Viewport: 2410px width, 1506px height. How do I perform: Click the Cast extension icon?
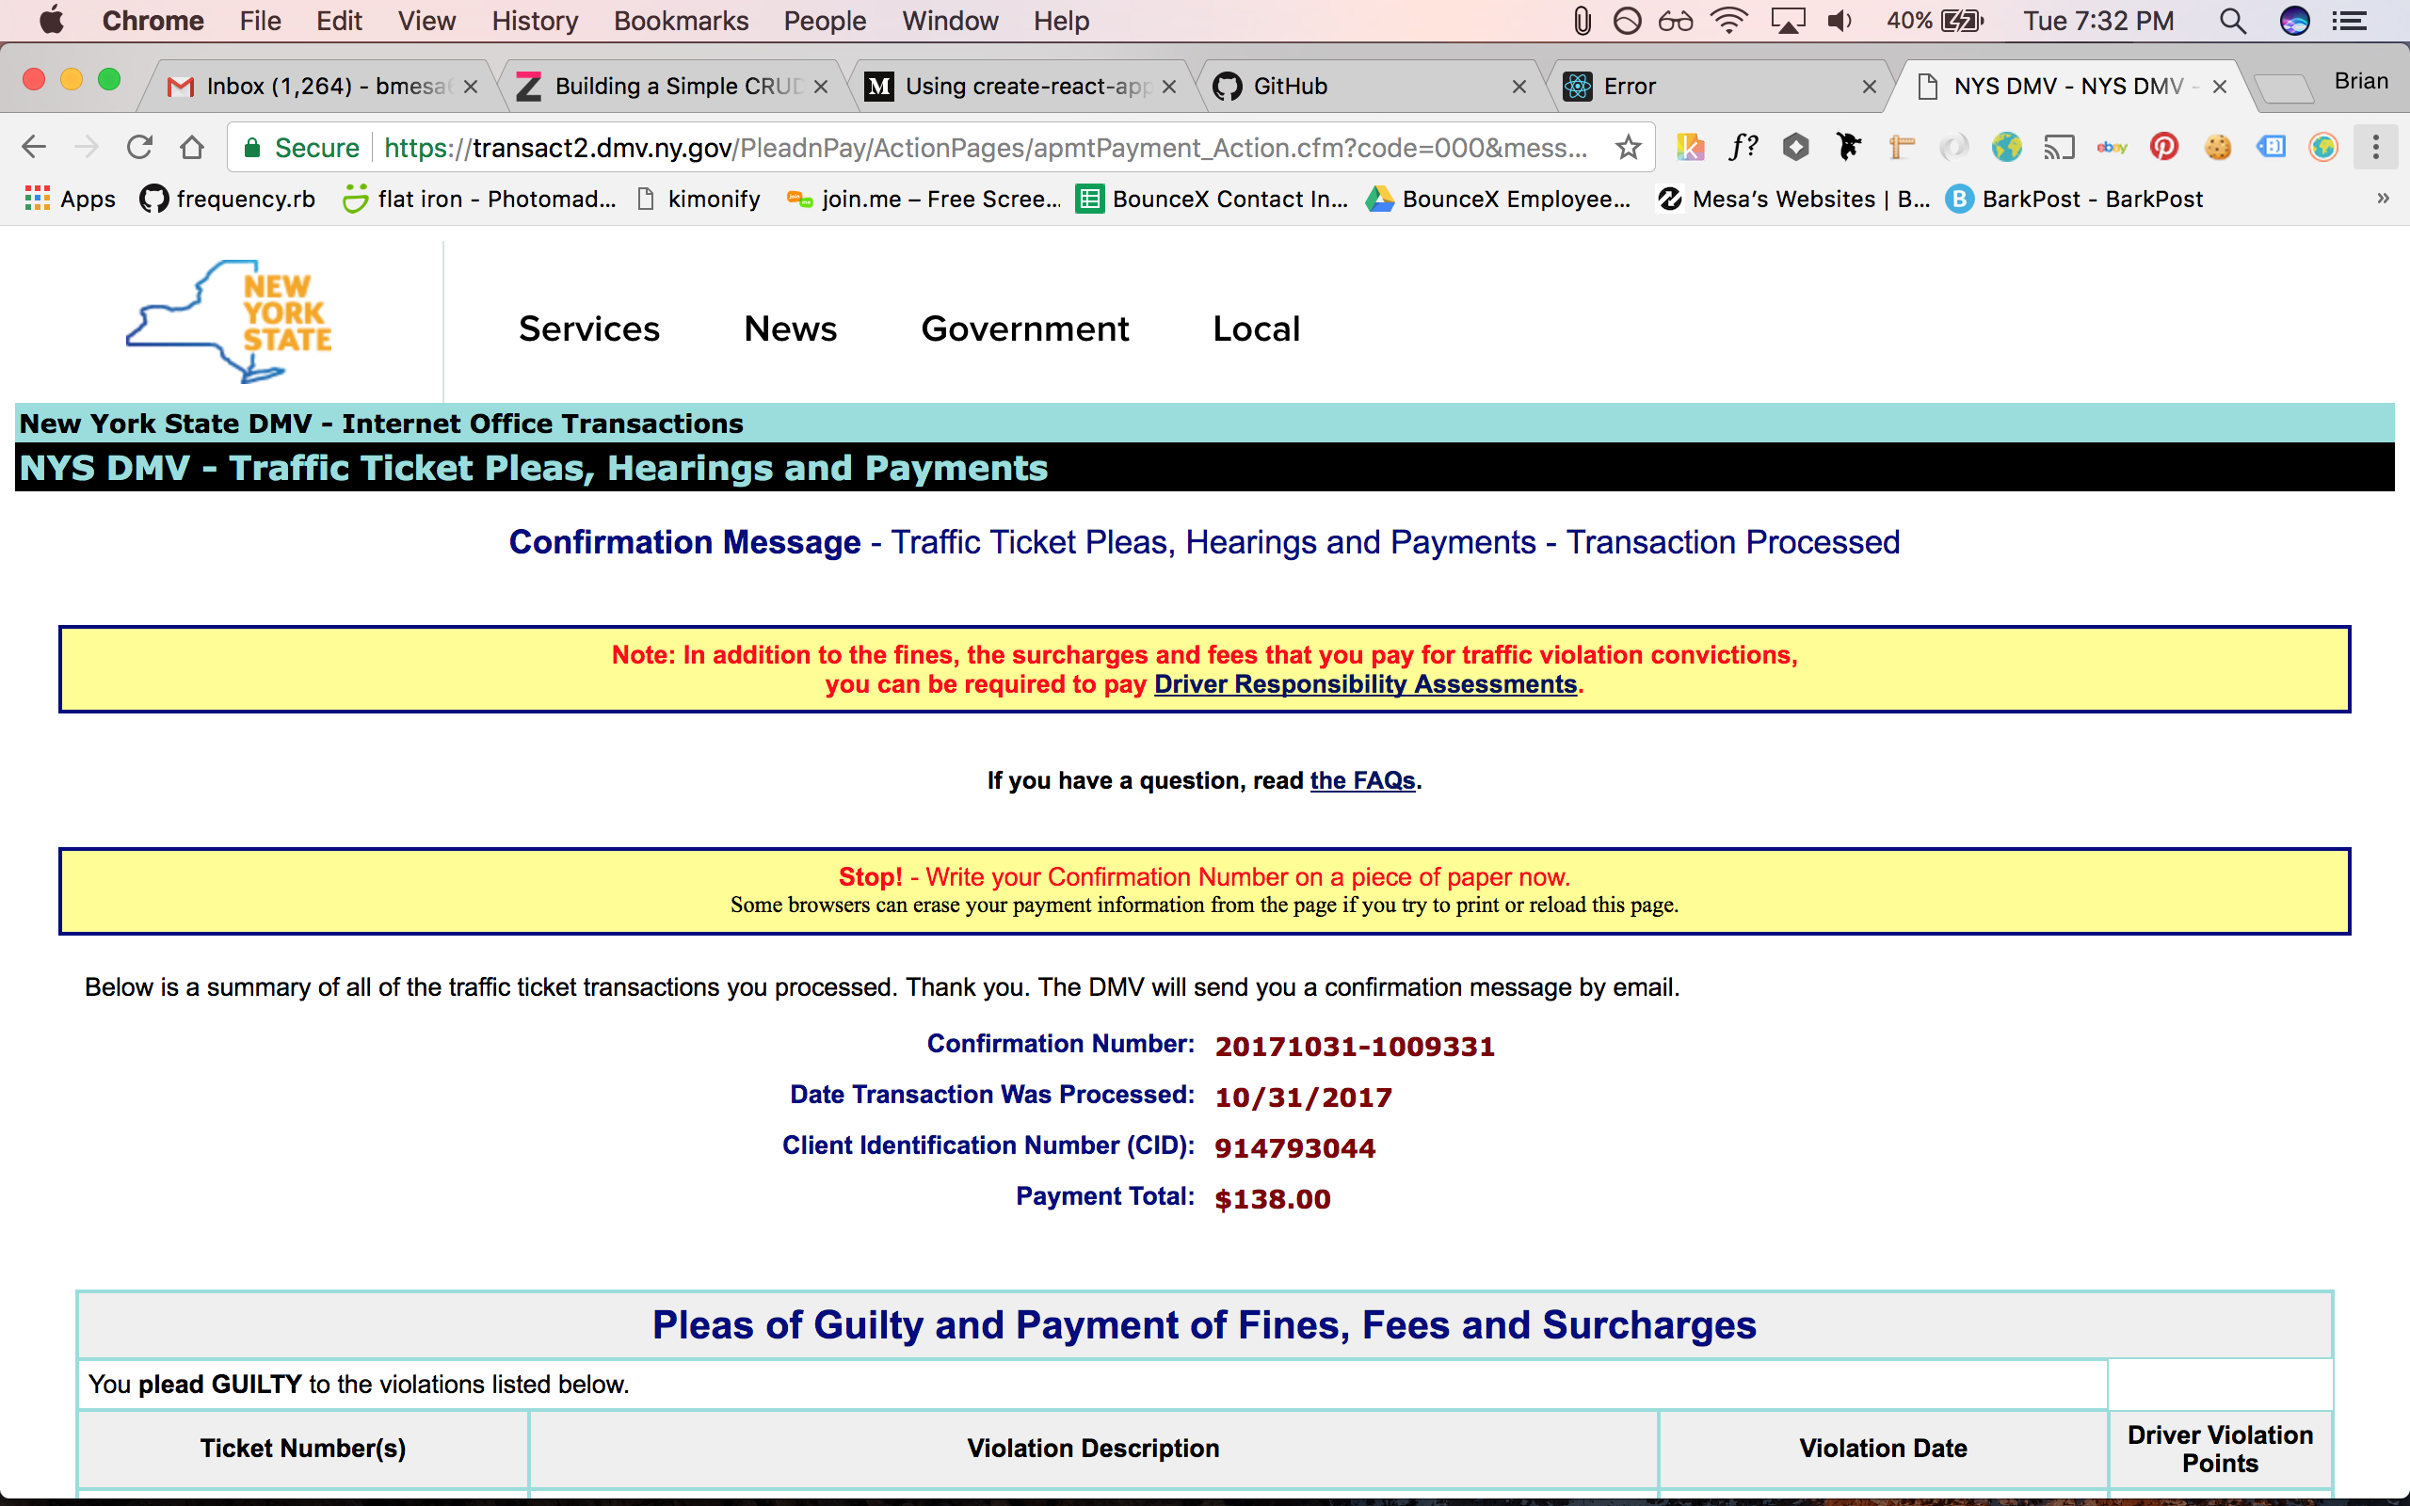pyautogui.click(x=2059, y=148)
